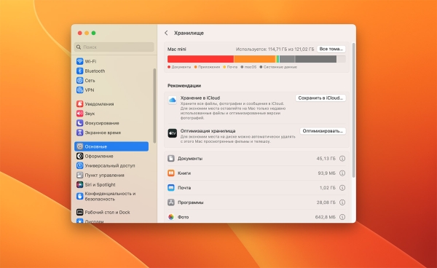Show info for Почта storage row
The image size is (437, 268).
[342, 188]
